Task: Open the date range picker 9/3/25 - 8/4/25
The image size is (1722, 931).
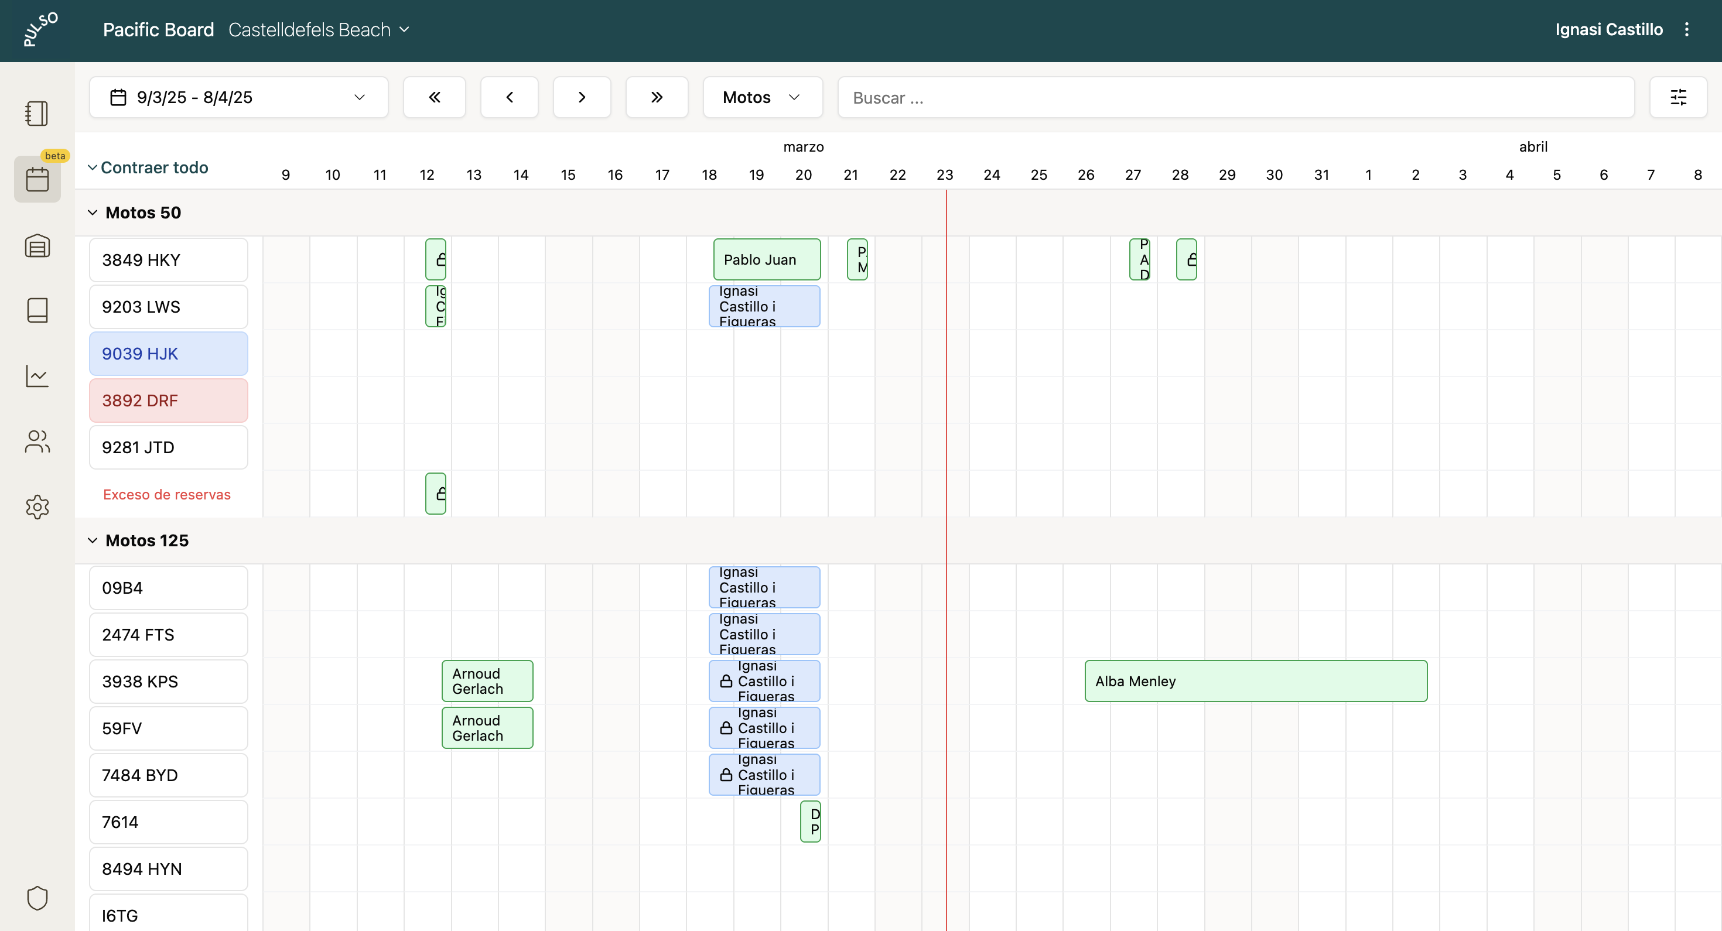Action: point(238,97)
